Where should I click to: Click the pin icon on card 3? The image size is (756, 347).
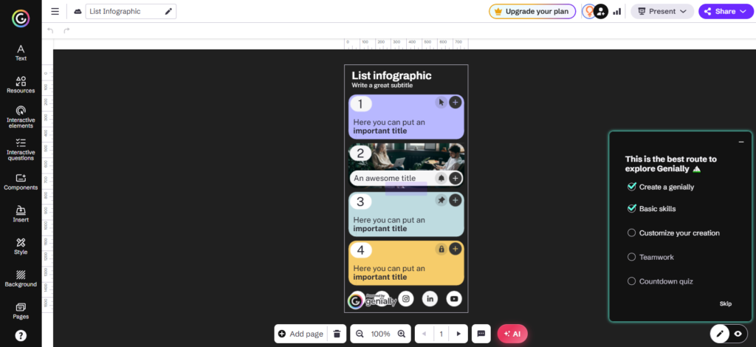[x=441, y=200]
